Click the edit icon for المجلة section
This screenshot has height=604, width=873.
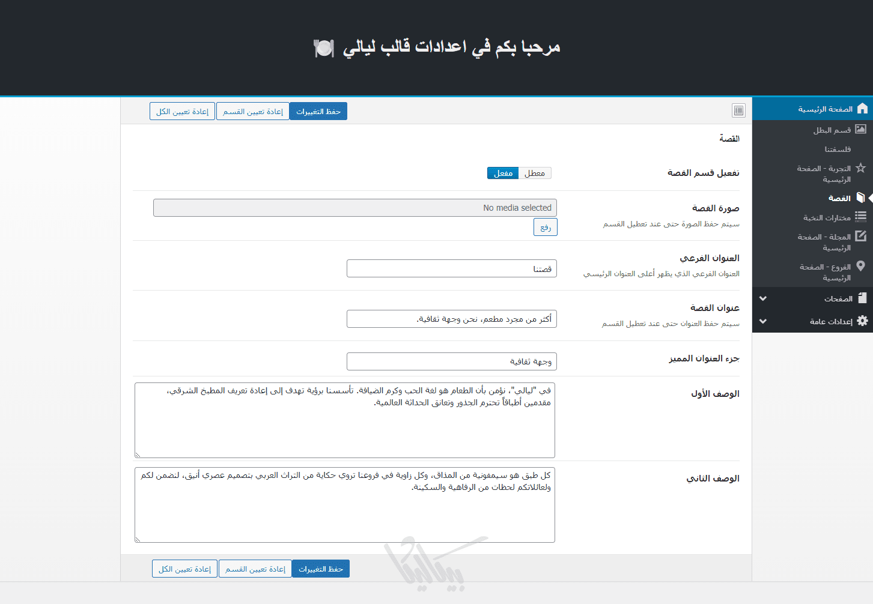click(860, 237)
